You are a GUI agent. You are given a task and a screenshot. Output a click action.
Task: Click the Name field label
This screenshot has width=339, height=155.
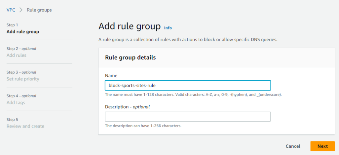(x=111, y=76)
